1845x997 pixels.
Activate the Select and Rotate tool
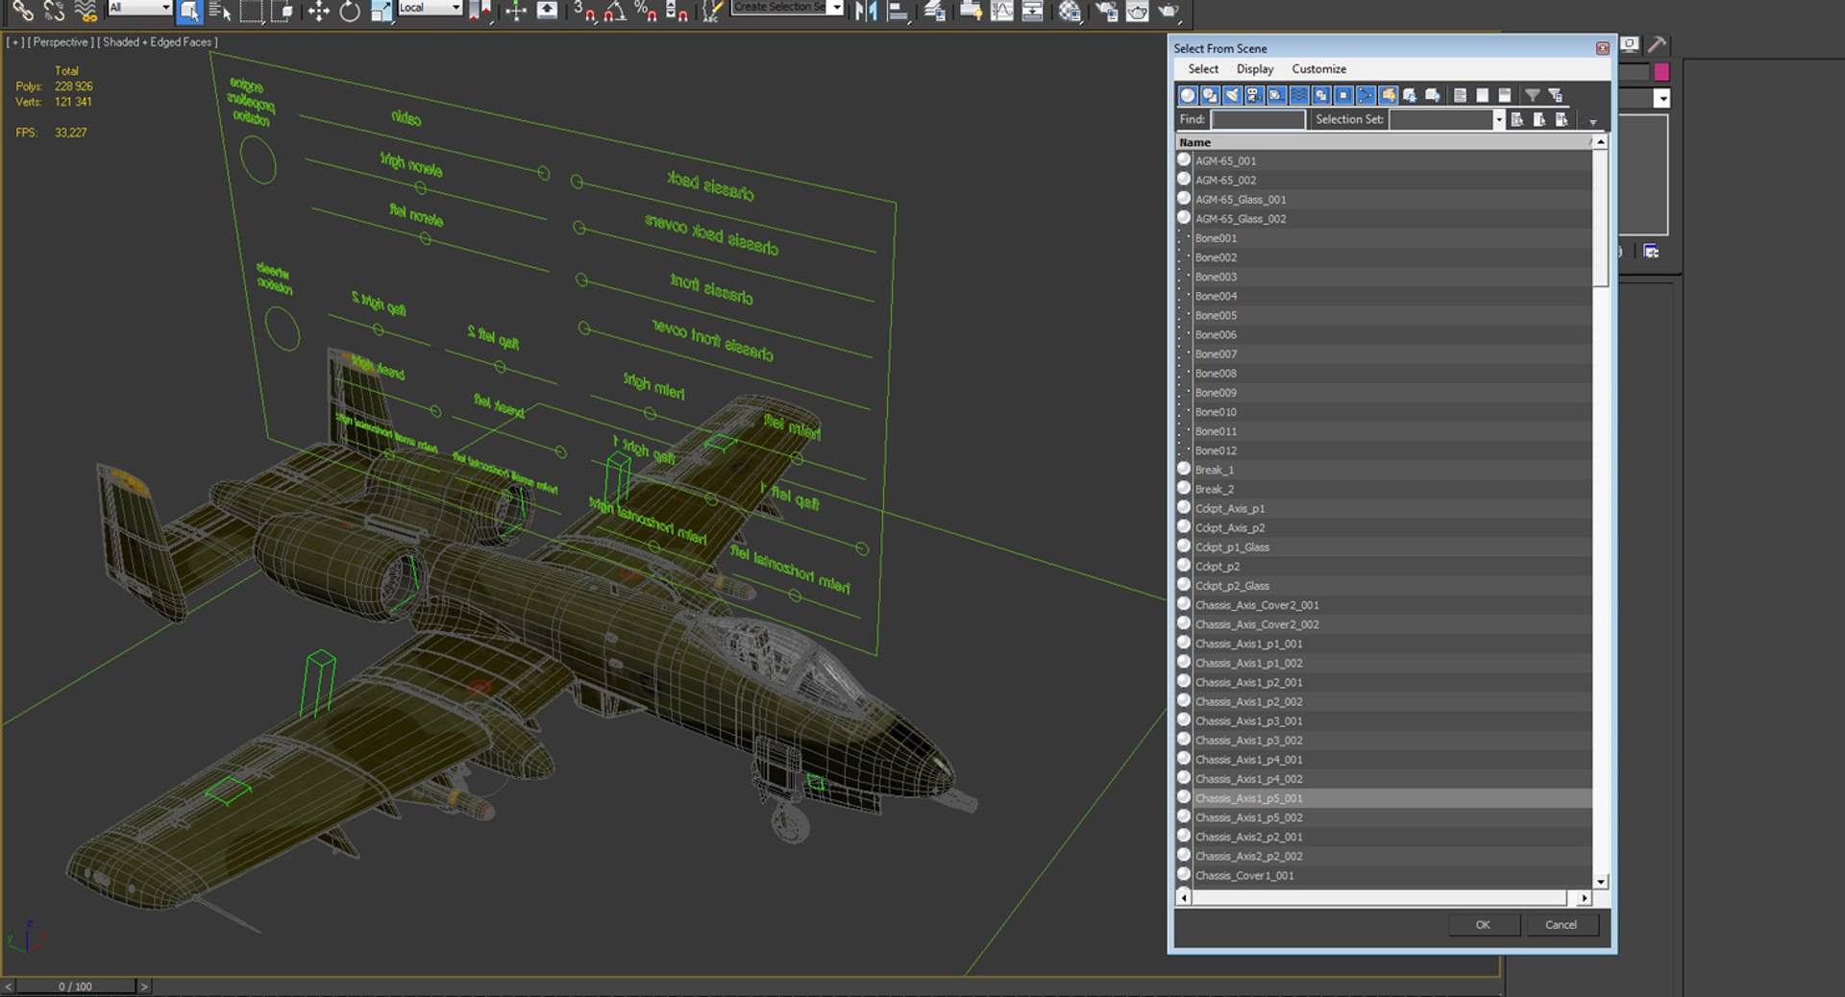pos(350,11)
